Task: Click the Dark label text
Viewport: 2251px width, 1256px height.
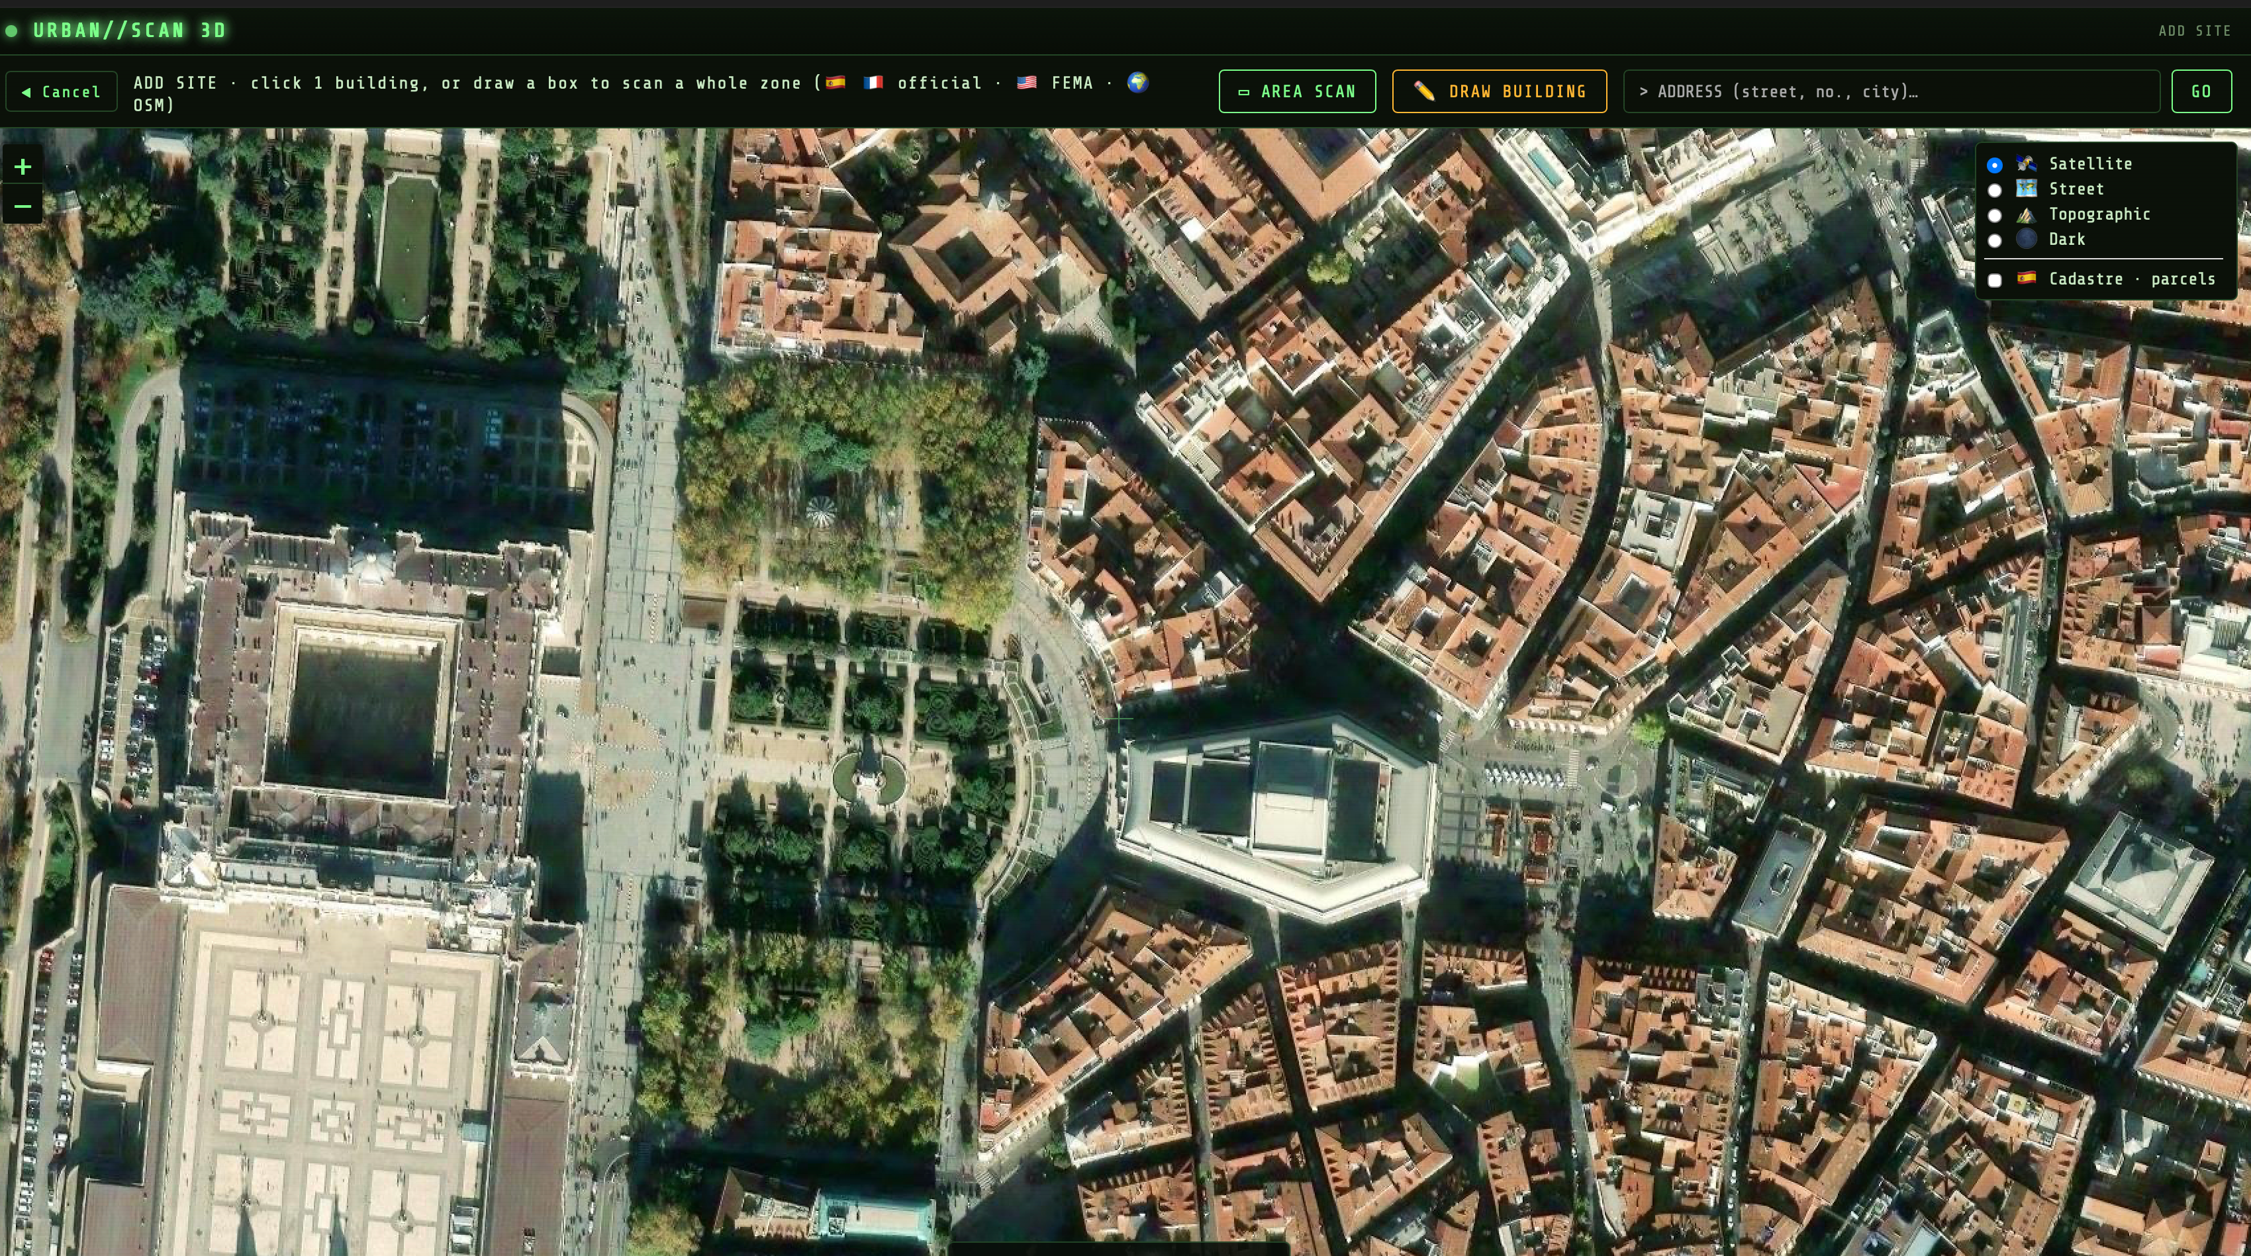Action: pos(2067,240)
